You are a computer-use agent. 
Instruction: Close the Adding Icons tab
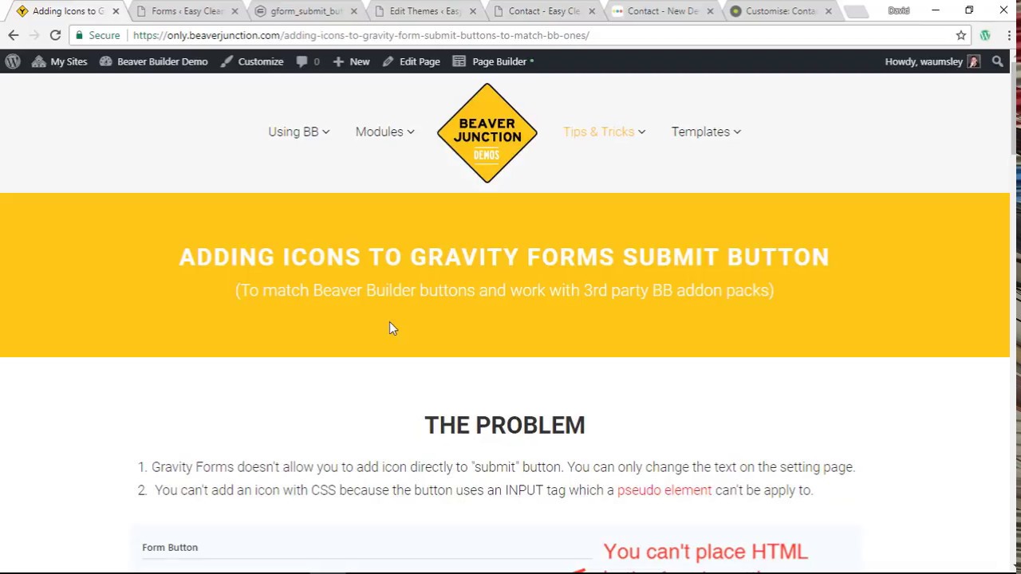pos(116,11)
